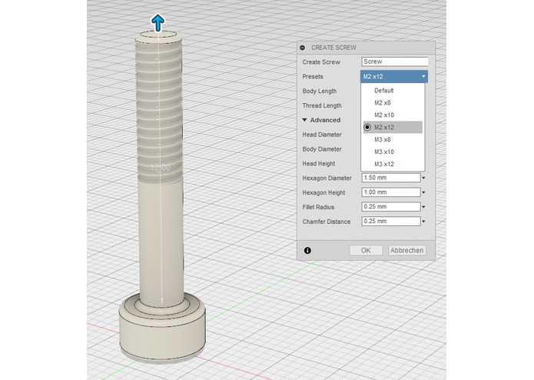Open Fillet Radius value dropdown arrow
The height and width of the screenshot is (380, 534).
pyautogui.click(x=423, y=207)
